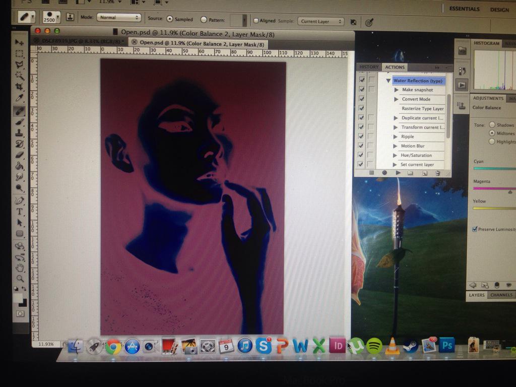Toggle the Make snapshot step checkbox
The image size is (516, 387).
tap(362, 89)
